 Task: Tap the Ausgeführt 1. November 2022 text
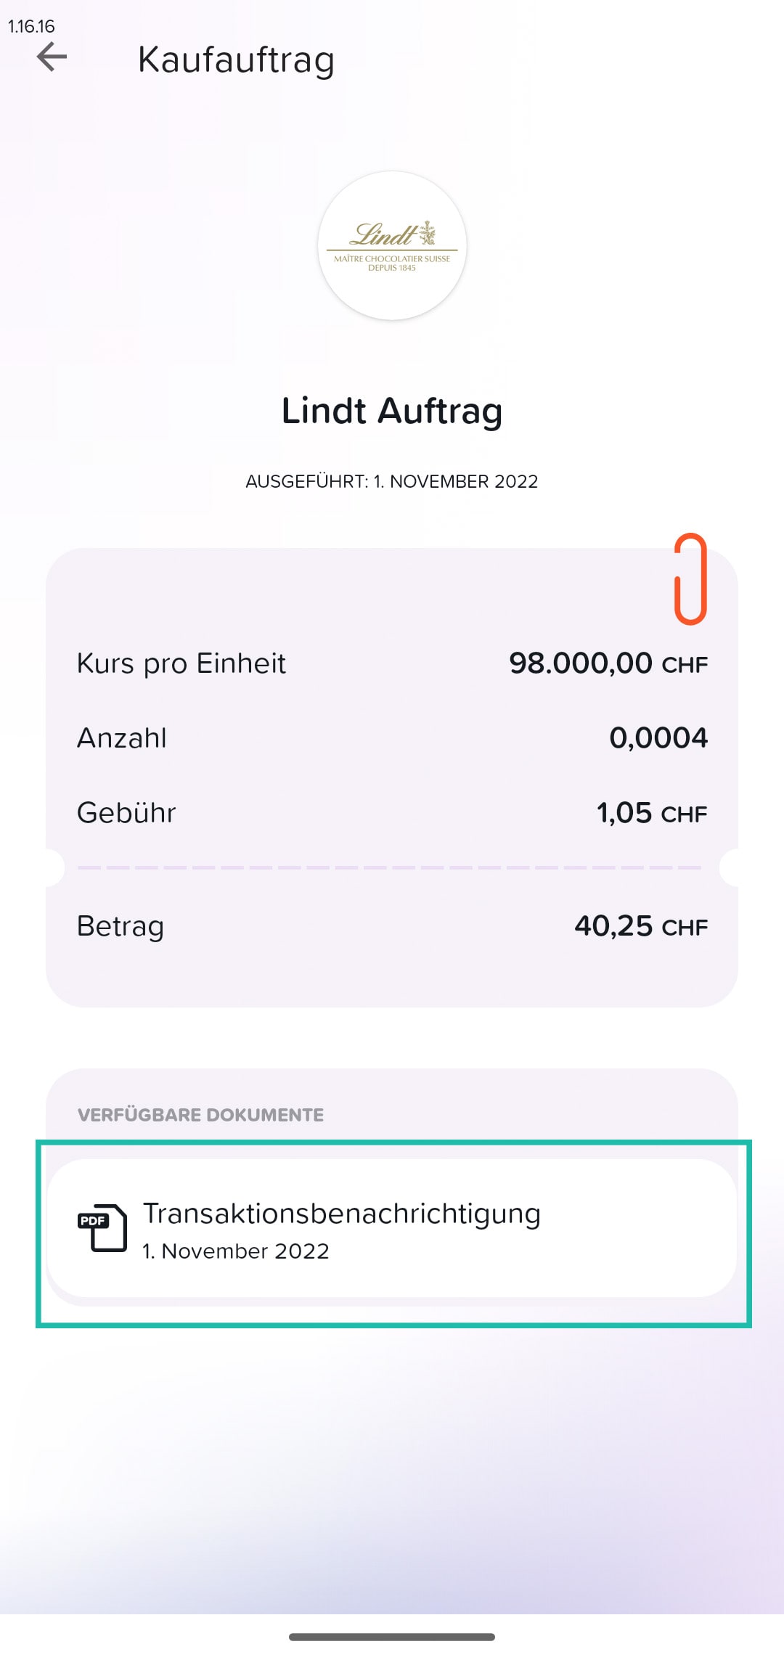[x=392, y=481]
